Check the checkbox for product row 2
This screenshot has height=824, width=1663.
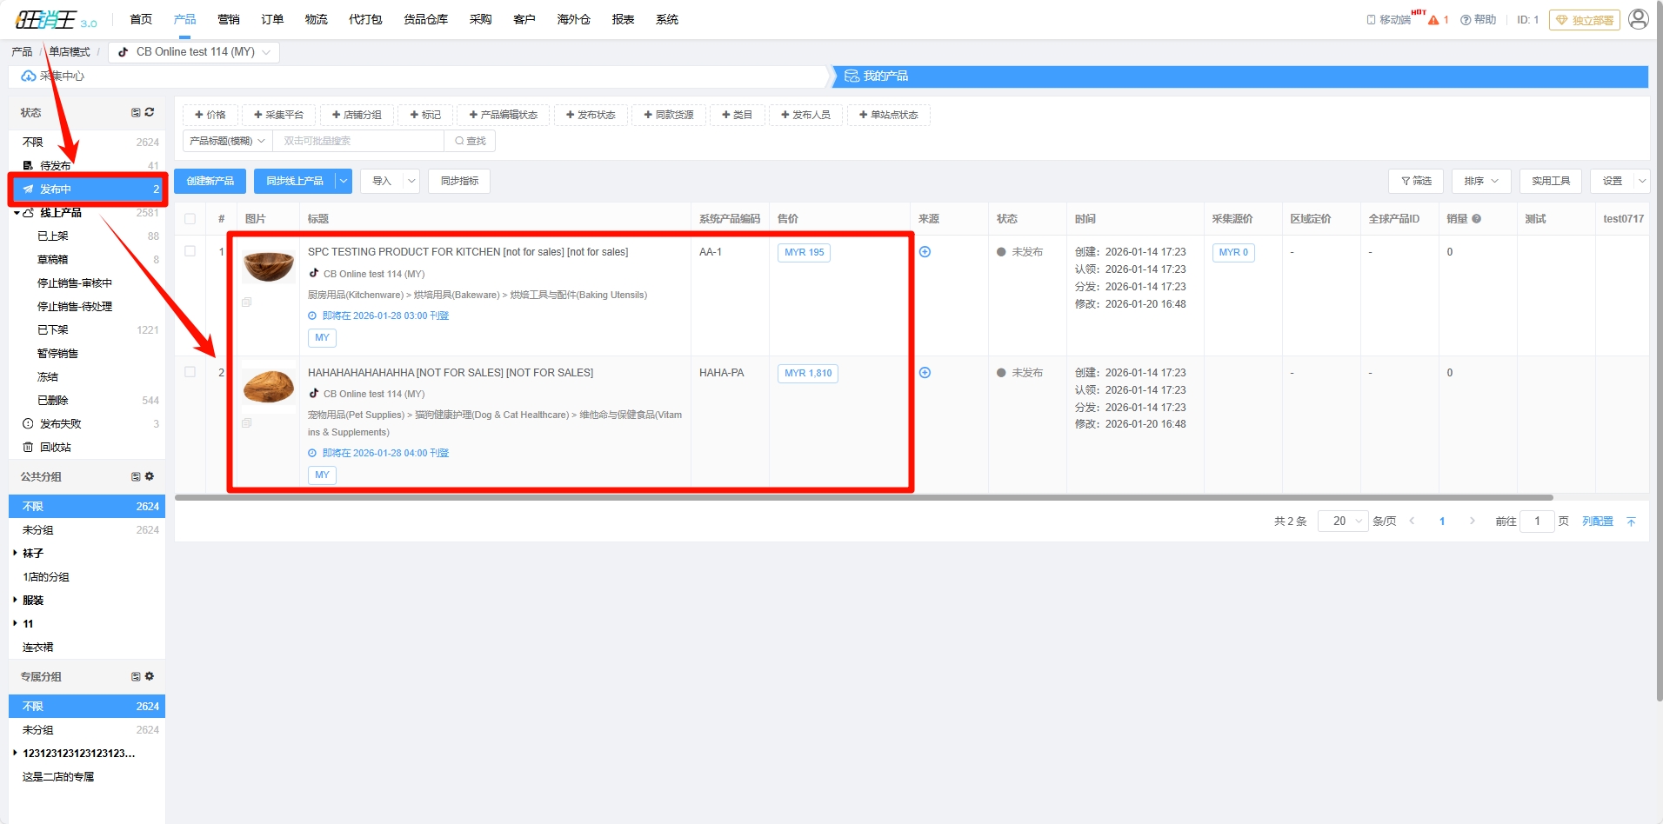pos(190,372)
